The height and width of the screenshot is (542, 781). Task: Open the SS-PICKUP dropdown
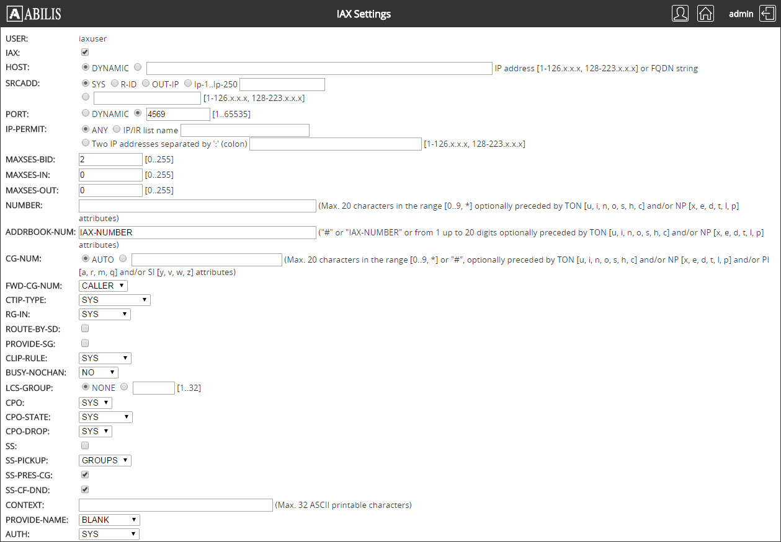(105, 460)
